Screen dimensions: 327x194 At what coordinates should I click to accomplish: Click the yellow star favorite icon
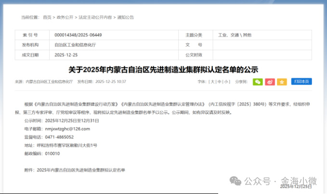coord(282,82)
